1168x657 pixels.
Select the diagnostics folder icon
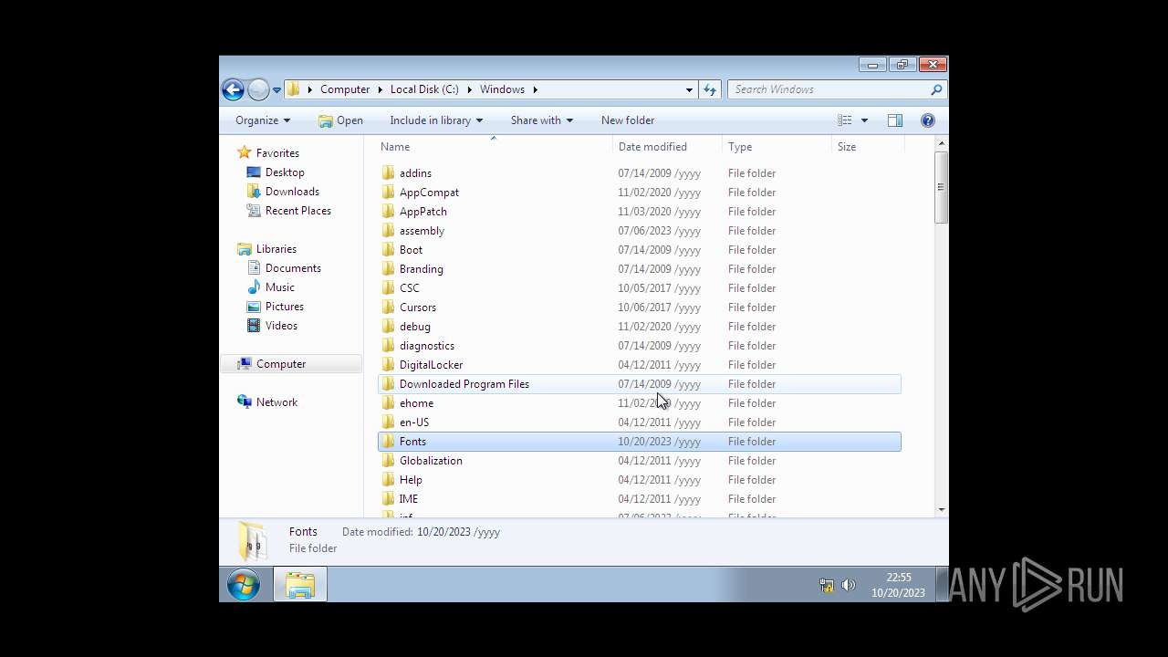coord(388,346)
